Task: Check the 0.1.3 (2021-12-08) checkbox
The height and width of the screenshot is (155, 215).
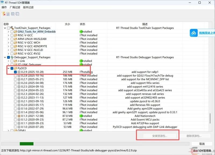Action: click(x=15, y=116)
